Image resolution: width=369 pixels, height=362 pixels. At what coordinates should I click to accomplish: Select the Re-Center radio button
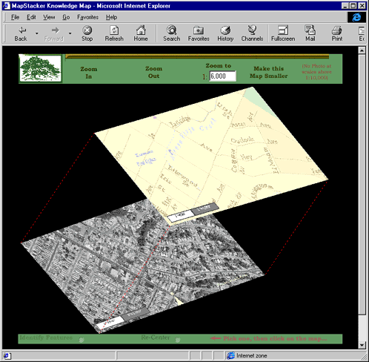(x=177, y=340)
